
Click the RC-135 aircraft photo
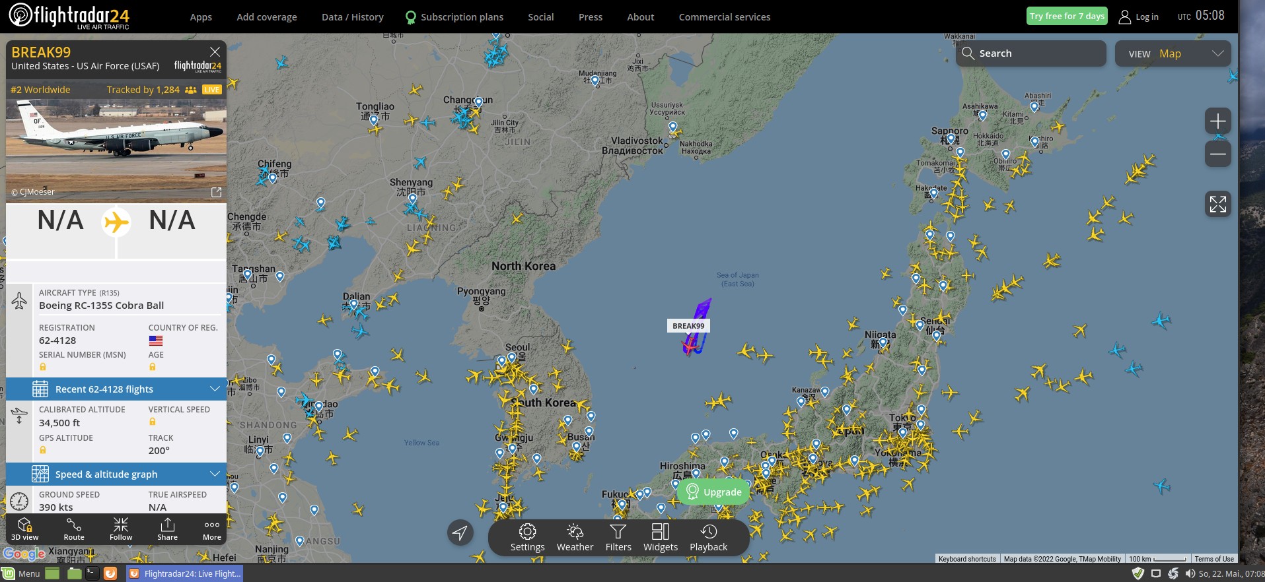click(x=116, y=150)
